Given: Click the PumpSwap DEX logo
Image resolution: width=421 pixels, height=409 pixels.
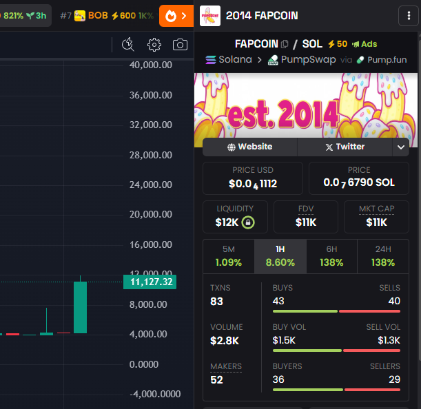Looking at the screenshot, I should (273, 60).
